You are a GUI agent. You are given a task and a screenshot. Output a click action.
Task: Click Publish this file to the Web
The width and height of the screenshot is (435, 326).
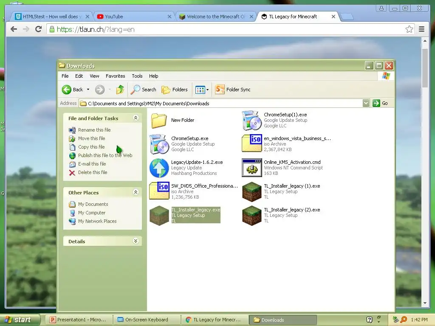(105, 155)
